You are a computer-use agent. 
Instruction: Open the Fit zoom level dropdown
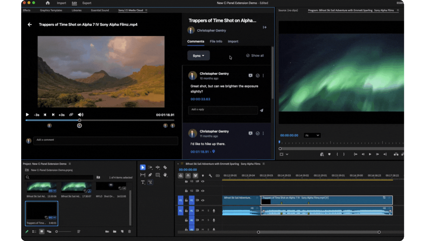(312, 136)
